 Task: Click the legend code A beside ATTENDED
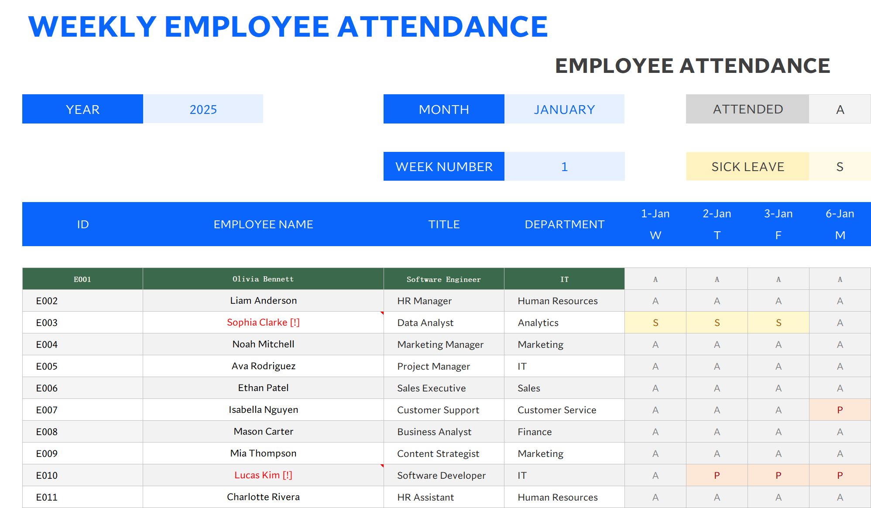click(x=840, y=109)
